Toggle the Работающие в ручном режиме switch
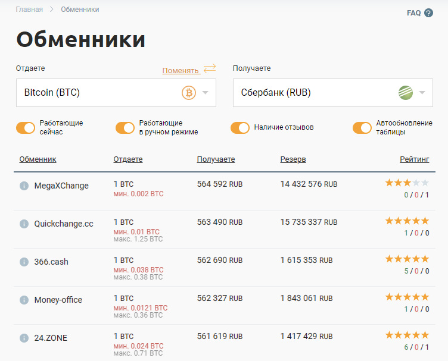This screenshot has height=361, width=448. click(125, 128)
